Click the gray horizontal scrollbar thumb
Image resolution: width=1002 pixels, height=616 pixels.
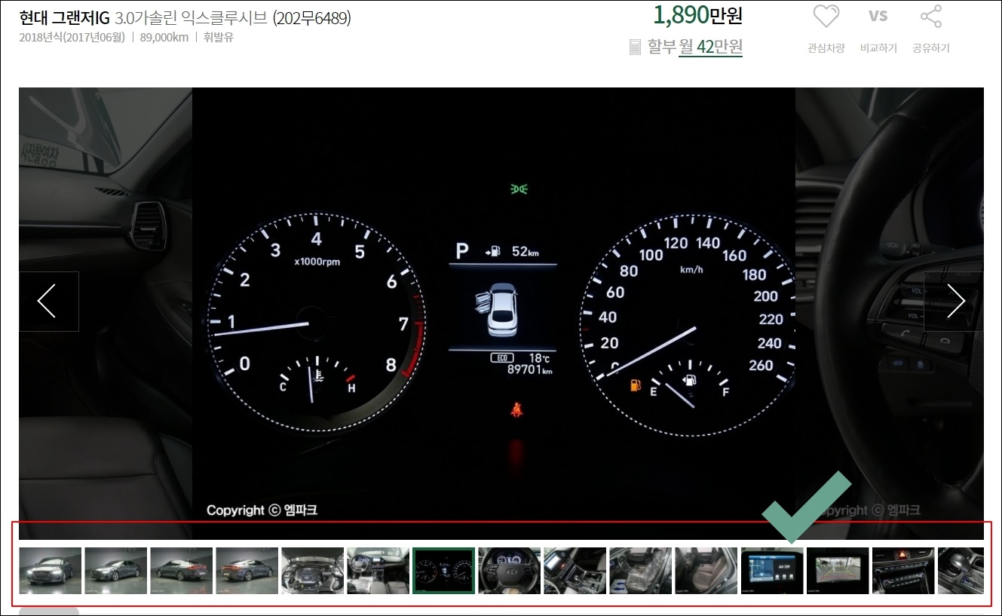(x=49, y=611)
